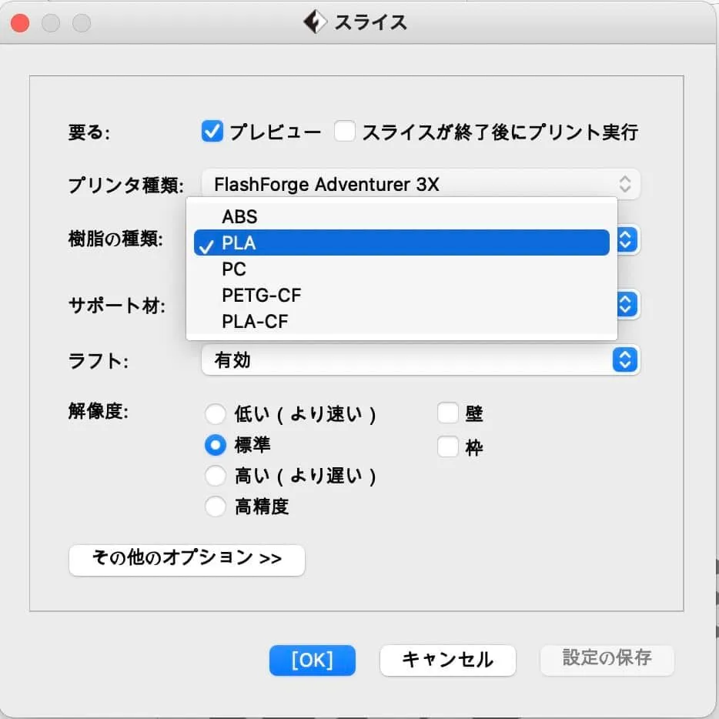Enable the プレビュー checkbox

pyautogui.click(x=212, y=132)
